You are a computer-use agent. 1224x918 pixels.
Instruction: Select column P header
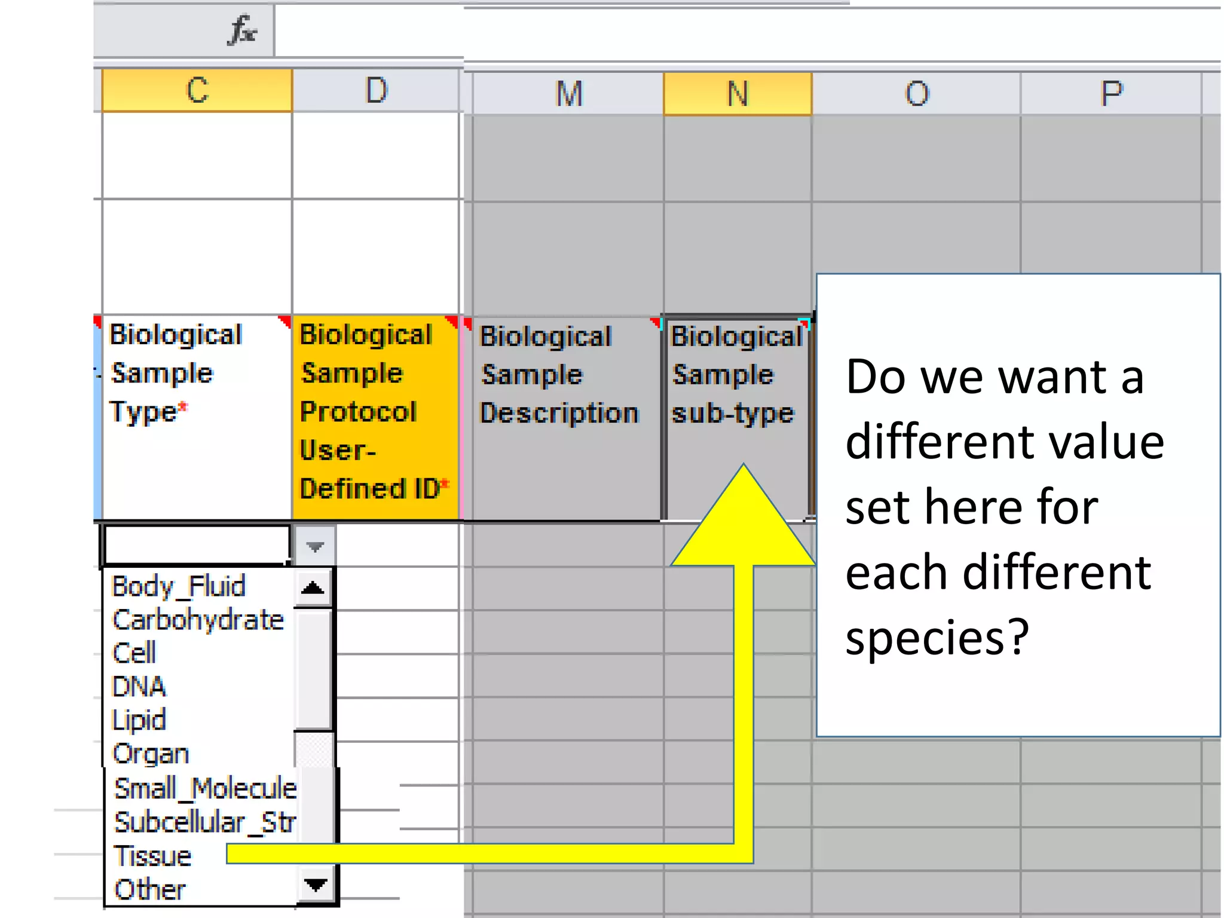point(1111,94)
